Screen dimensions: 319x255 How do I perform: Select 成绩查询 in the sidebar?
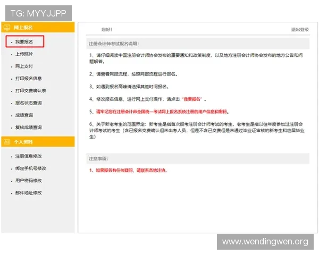(x=24, y=115)
